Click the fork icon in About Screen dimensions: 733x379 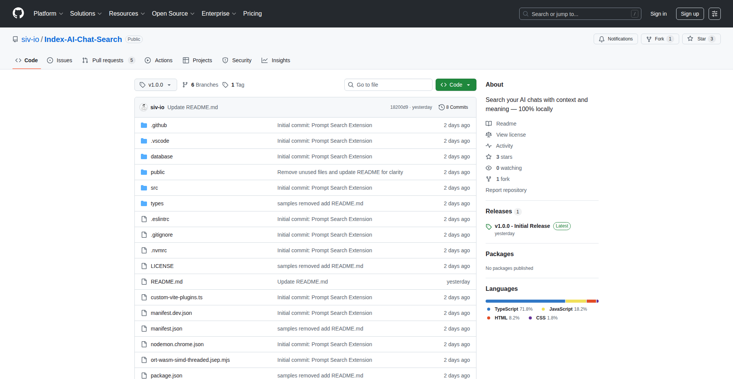pos(489,179)
